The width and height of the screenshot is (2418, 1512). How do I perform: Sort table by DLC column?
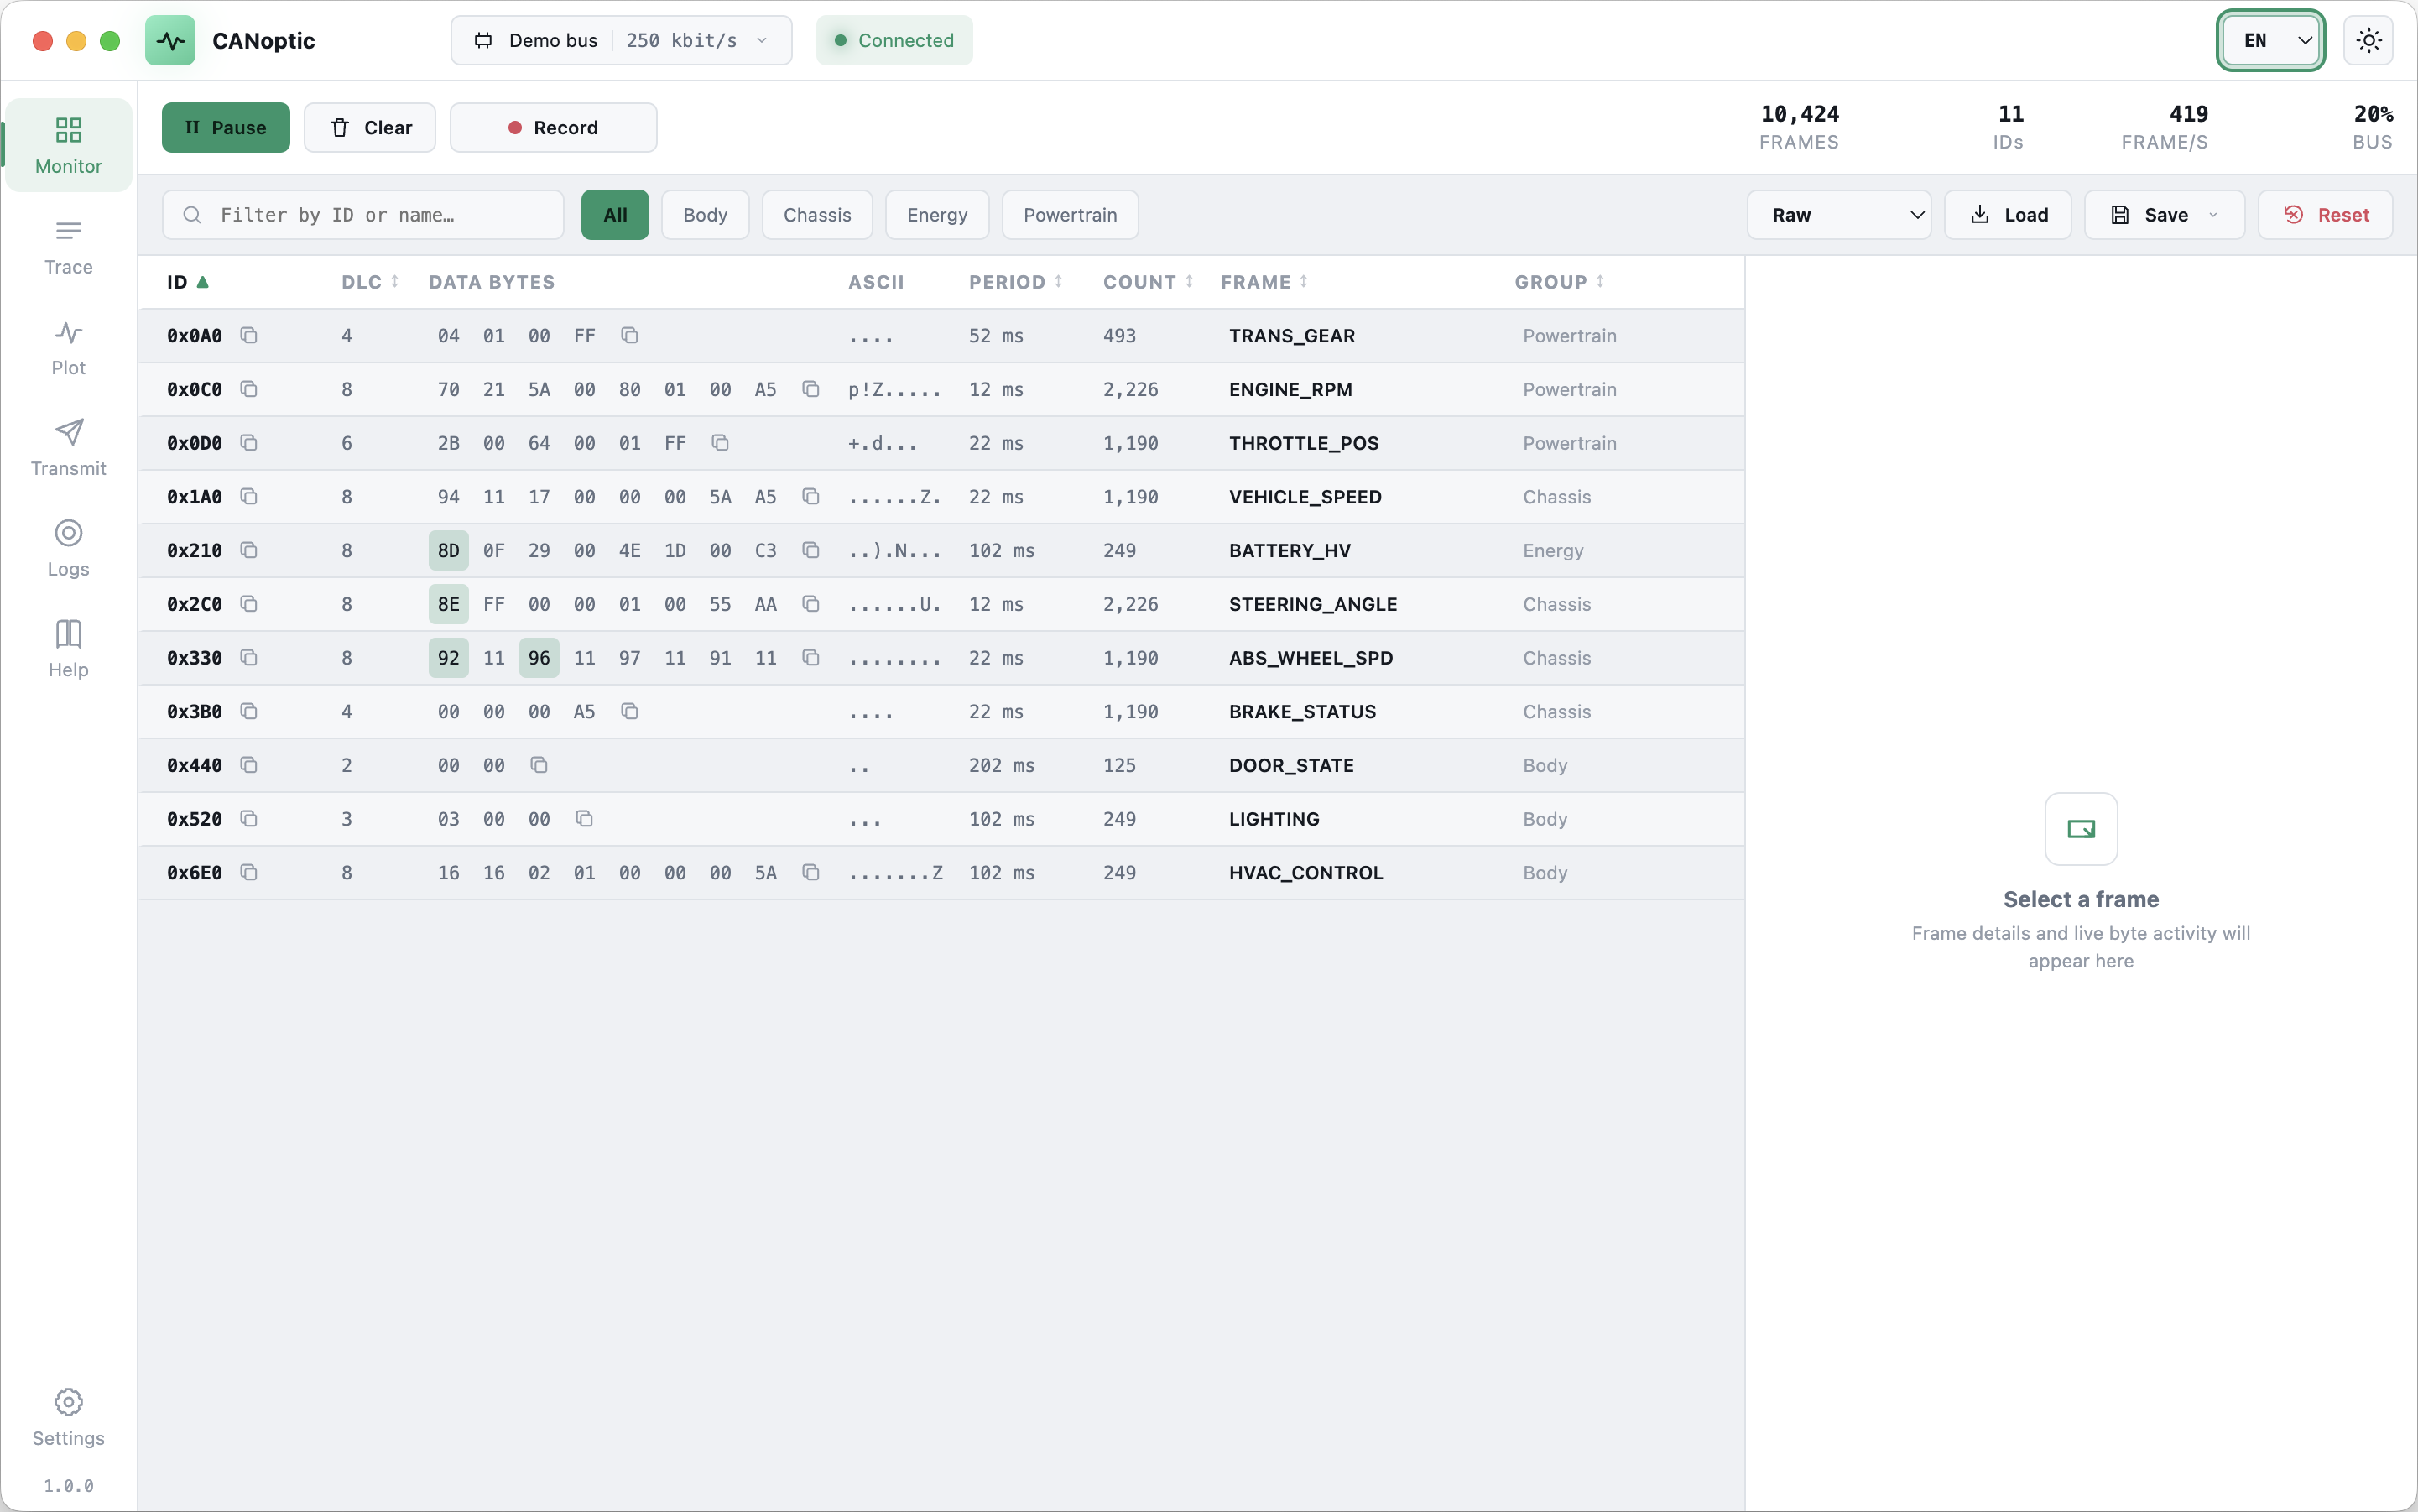370,282
